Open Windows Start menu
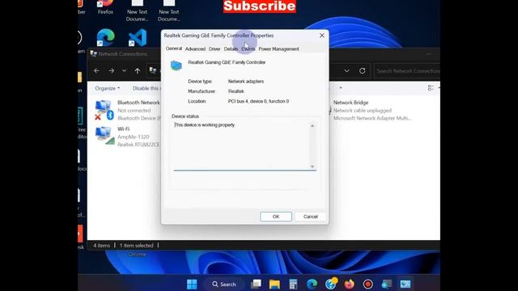The image size is (518, 291). [192, 284]
